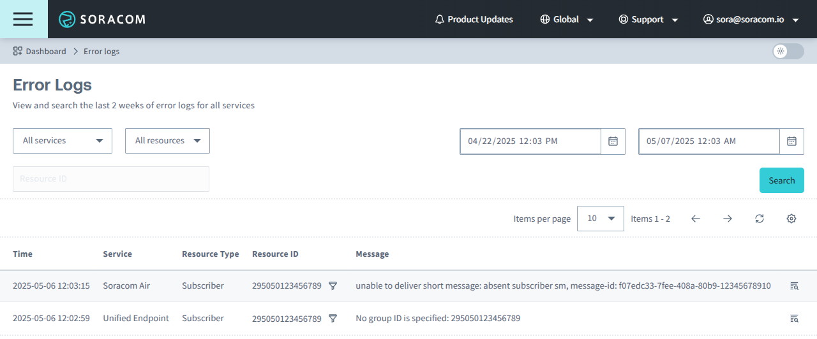
Task: Expand the All services dropdown
Action: click(x=63, y=141)
